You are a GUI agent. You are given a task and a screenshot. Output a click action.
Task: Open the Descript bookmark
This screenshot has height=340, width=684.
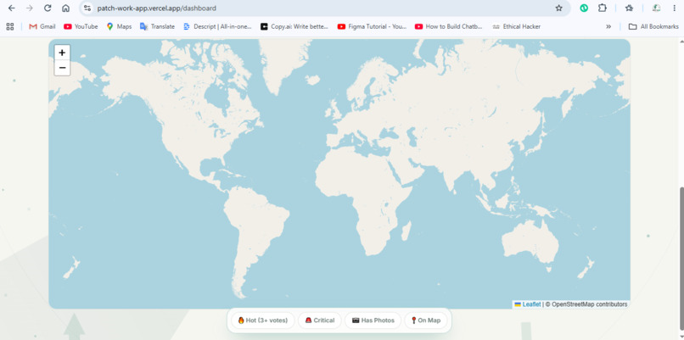click(x=218, y=26)
